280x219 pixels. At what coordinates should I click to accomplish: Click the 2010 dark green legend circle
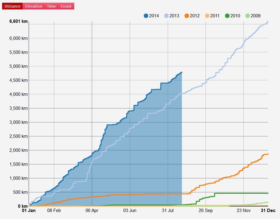click(227, 16)
